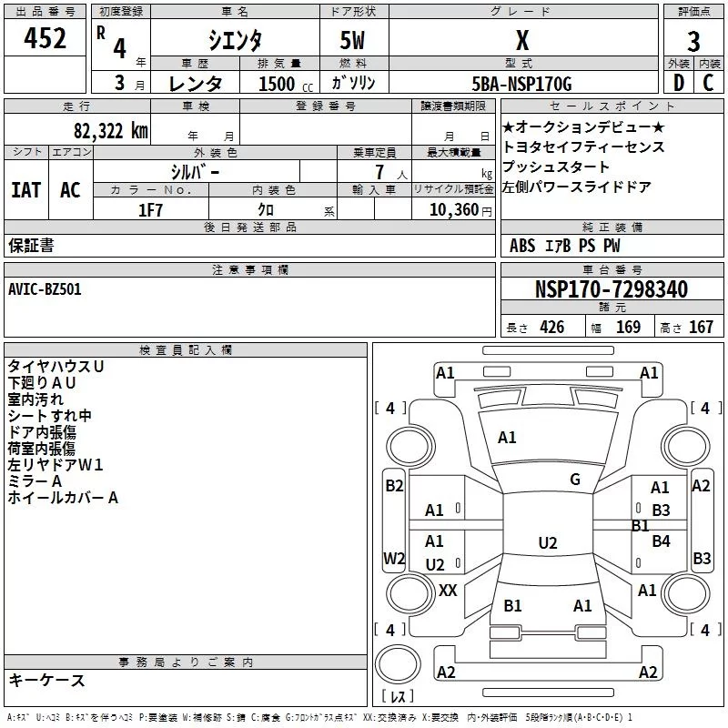Click the [レス] label under spare tire
728x728 pixels.
[x=397, y=697]
